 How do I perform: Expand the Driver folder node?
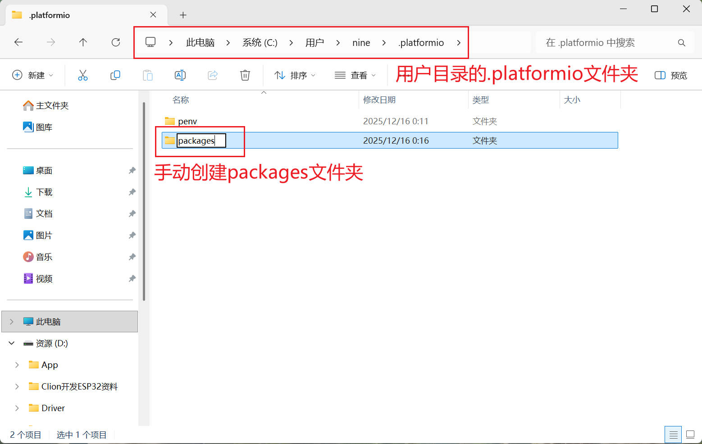coord(17,408)
